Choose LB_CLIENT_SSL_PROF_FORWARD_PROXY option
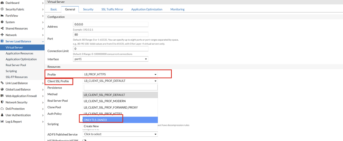The height and width of the screenshot is (141, 343). pyautogui.click(x=120, y=107)
